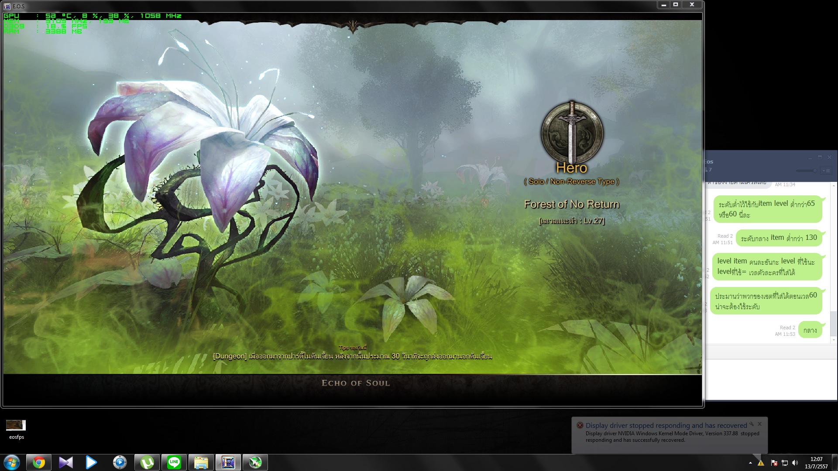Click the Windows Start orb
The width and height of the screenshot is (838, 471).
click(12, 462)
